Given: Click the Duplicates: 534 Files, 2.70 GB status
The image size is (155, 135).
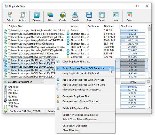Looking at the screenshot, I should 25,111.
